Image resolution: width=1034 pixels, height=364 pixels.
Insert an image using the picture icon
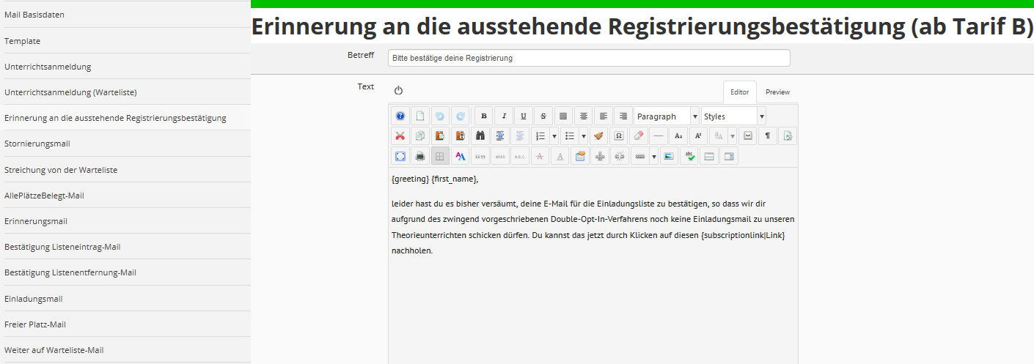click(668, 156)
